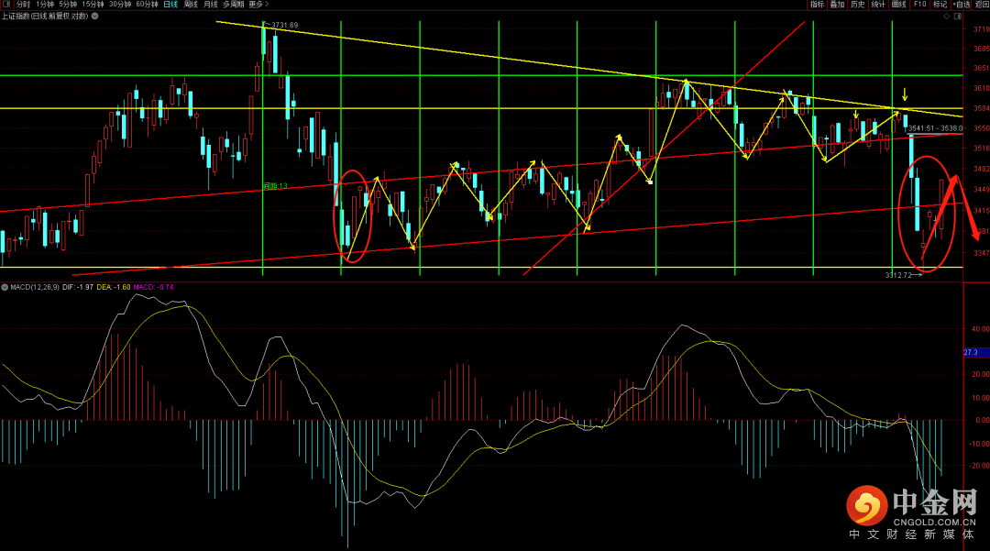Image resolution: width=990 pixels, height=551 pixels.
Task: Select the 5分钟 timeframe
Action: (68, 5)
